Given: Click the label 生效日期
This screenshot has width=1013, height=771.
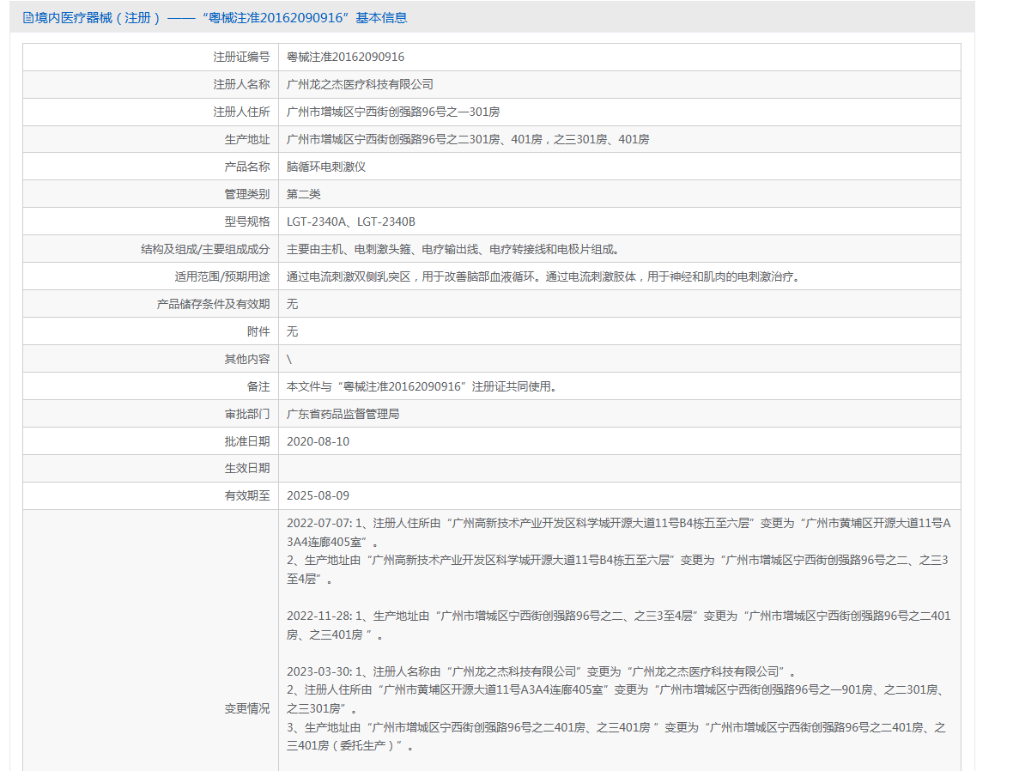Looking at the screenshot, I should click(x=246, y=468).
